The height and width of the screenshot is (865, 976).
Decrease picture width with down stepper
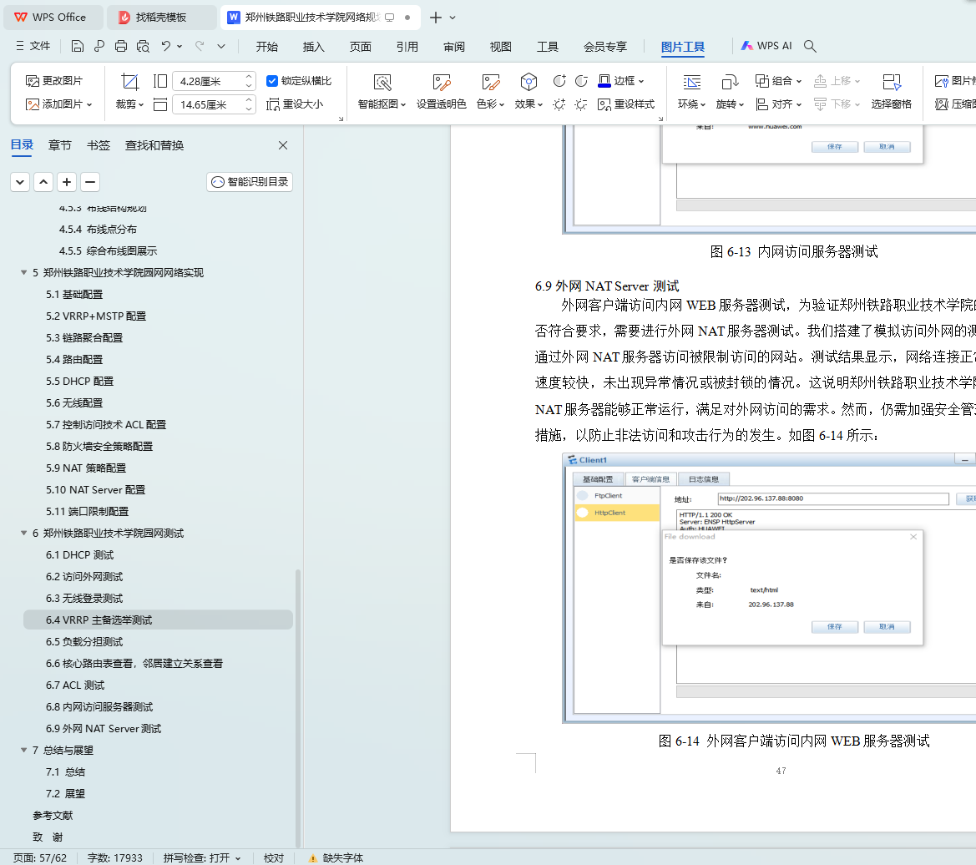[249, 109]
